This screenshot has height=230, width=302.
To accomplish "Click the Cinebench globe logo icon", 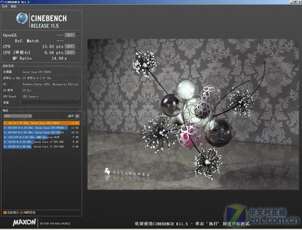I will (x=22, y=18).
